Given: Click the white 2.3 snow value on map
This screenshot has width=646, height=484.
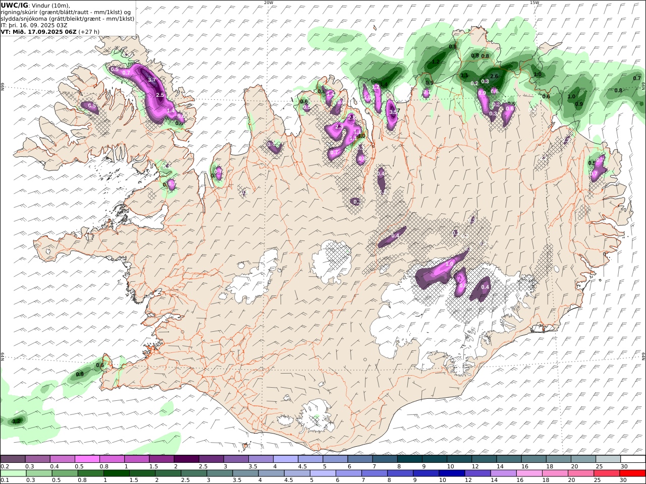Looking at the screenshot, I should [339, 127].
